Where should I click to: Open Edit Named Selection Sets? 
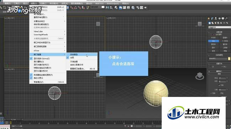(88, 7)
